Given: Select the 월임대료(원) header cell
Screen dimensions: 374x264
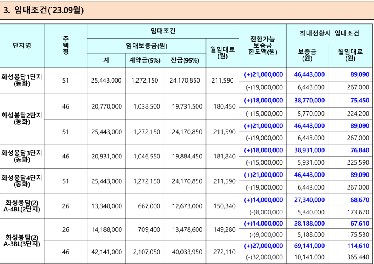Looking at the screenshot, I should (222, 52).
